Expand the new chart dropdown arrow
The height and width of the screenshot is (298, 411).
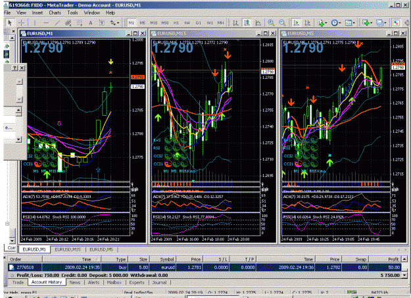(371, 23)
